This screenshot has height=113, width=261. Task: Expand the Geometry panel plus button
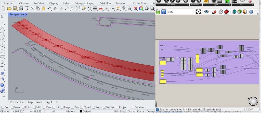pos(188,5)
